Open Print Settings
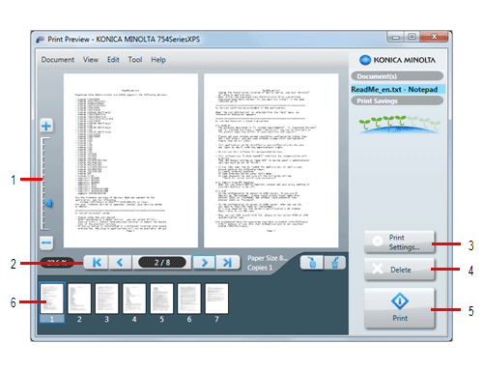Viewport: 483px width, 372px height. tap(399, 243)
